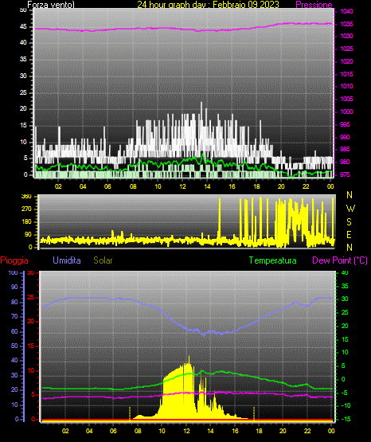Screen dimensions: 371x442
Task: Click the S wind direction label
Action: pyautogui.click(x=349, y=222)
